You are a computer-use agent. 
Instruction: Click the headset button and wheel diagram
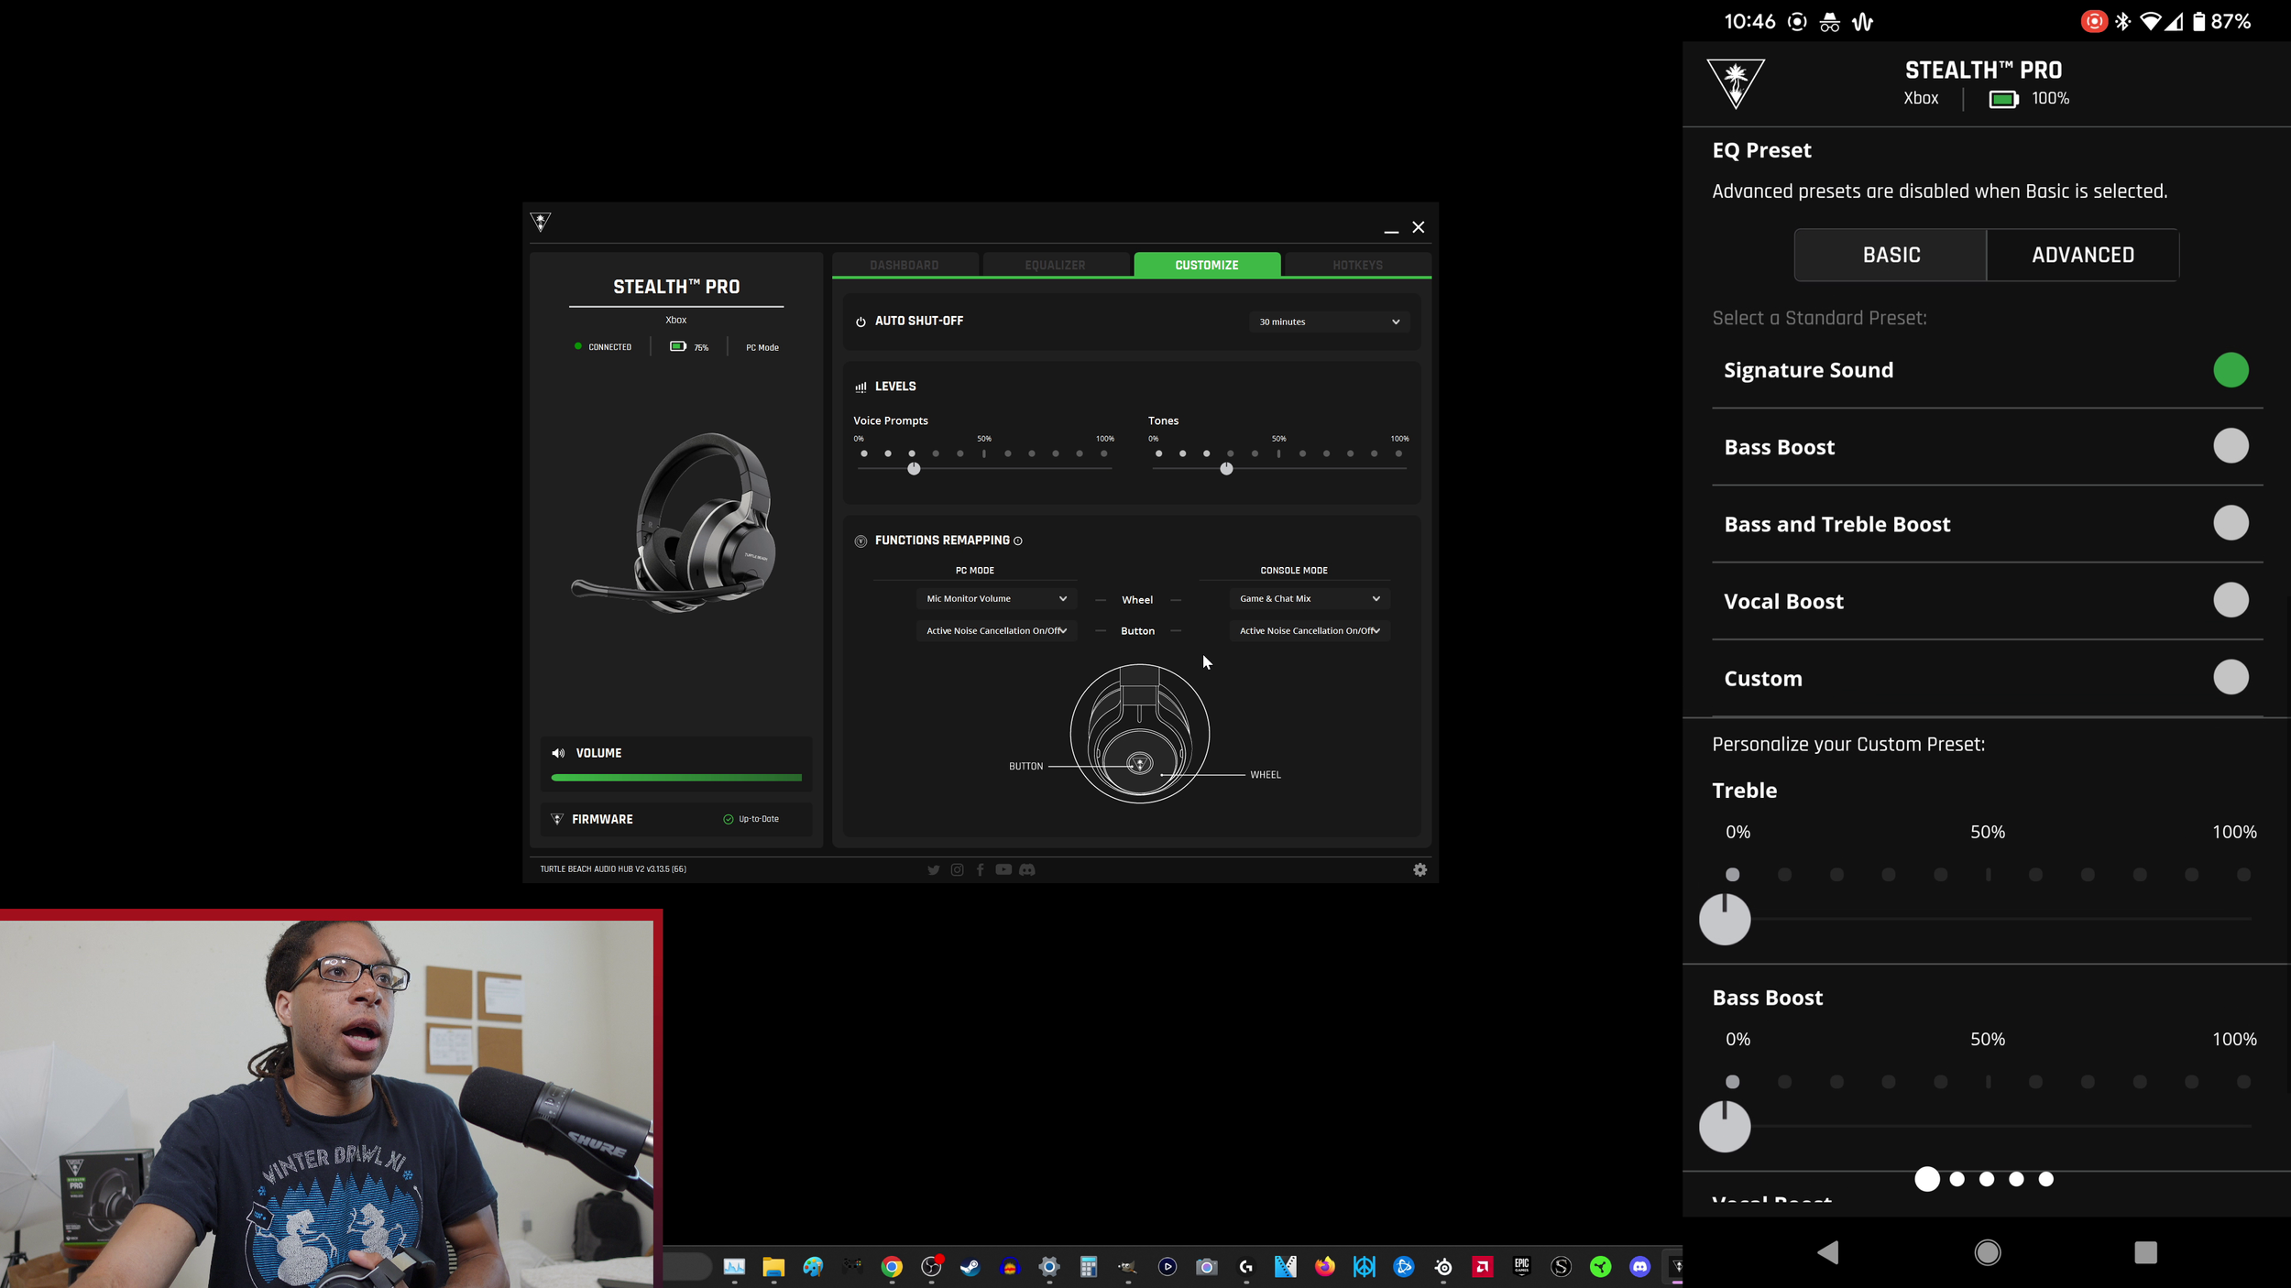tap(1140, 734)
